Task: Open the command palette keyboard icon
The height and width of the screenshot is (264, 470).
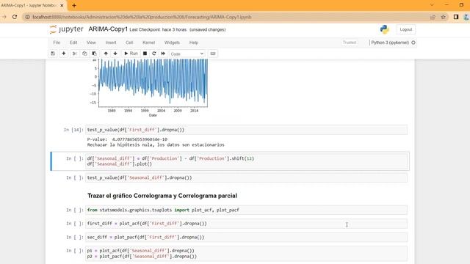Action: pyautogui.click(x=213, y=54)
